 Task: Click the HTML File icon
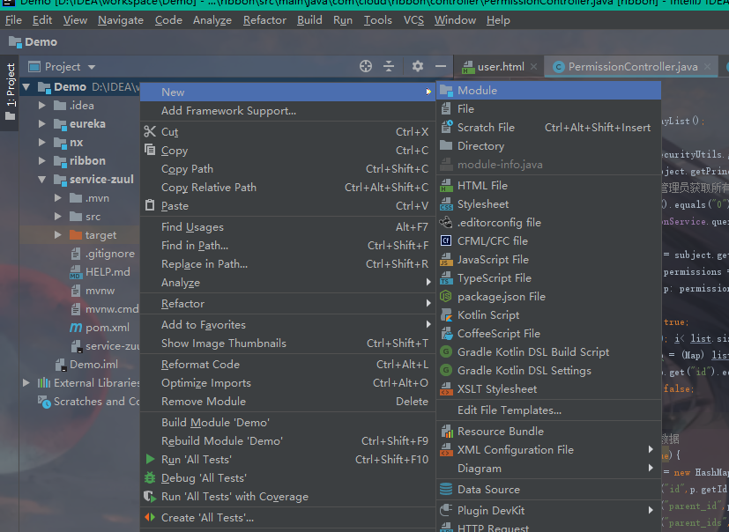(x=446, y=185)
